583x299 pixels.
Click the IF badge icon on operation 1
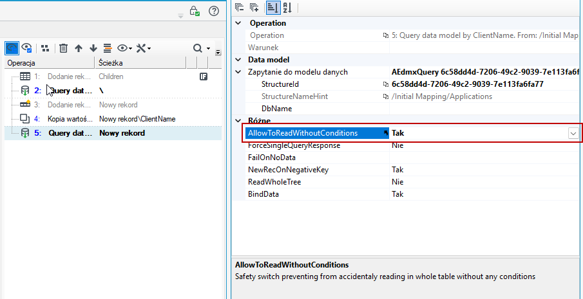click(x=204, y=77)
